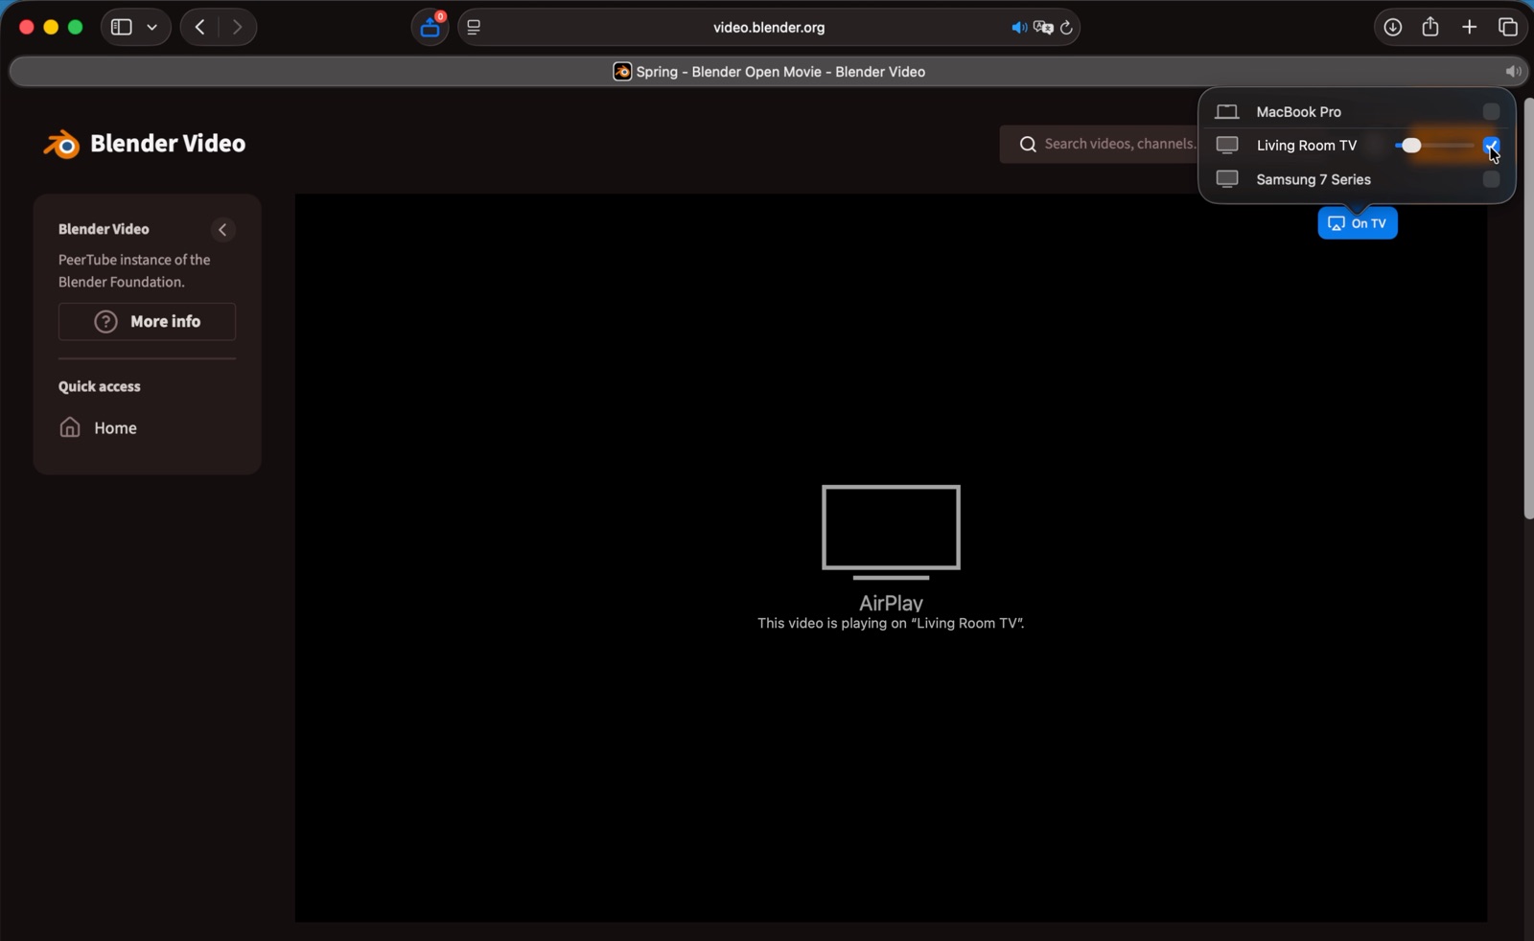Viewport: 1534px width, 941px height.
Task: Check the Samsung 7 Series checkbox
Action: (x=1491, y=179)
